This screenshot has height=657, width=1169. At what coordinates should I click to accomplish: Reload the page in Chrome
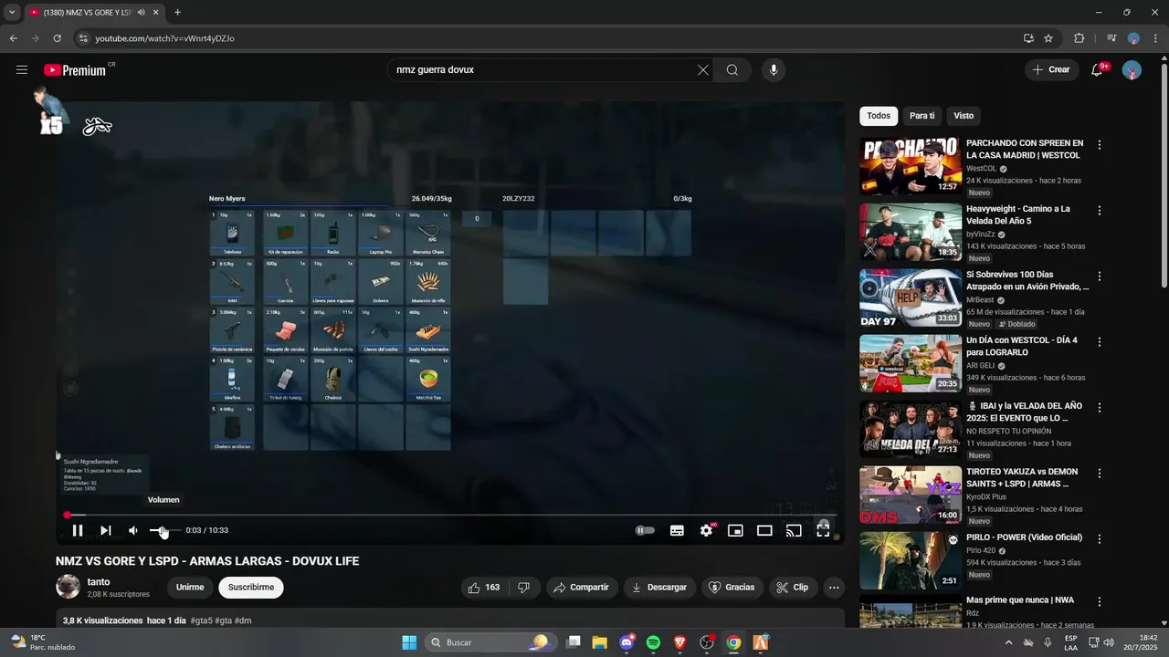tap(57, 38)
